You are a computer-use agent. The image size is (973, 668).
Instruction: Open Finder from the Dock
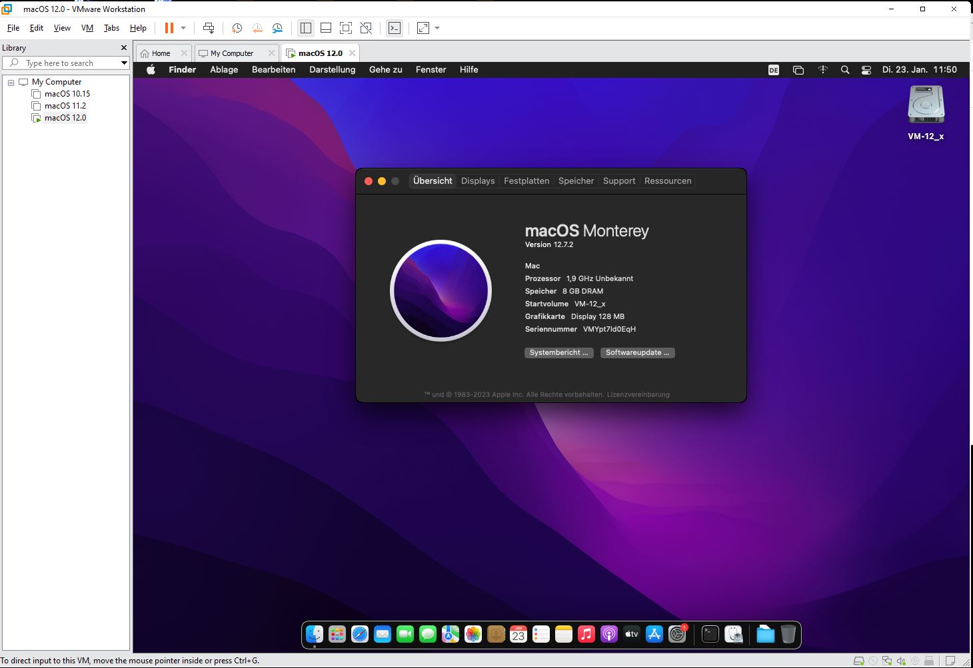(315, 634)
